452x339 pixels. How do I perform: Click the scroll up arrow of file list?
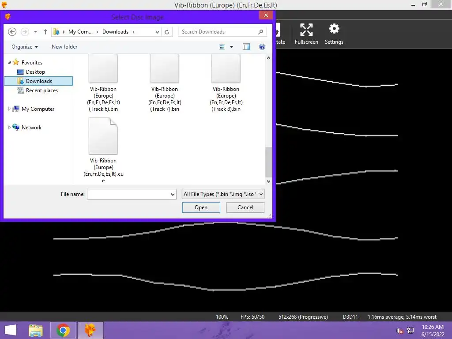(x=268, y=58)
